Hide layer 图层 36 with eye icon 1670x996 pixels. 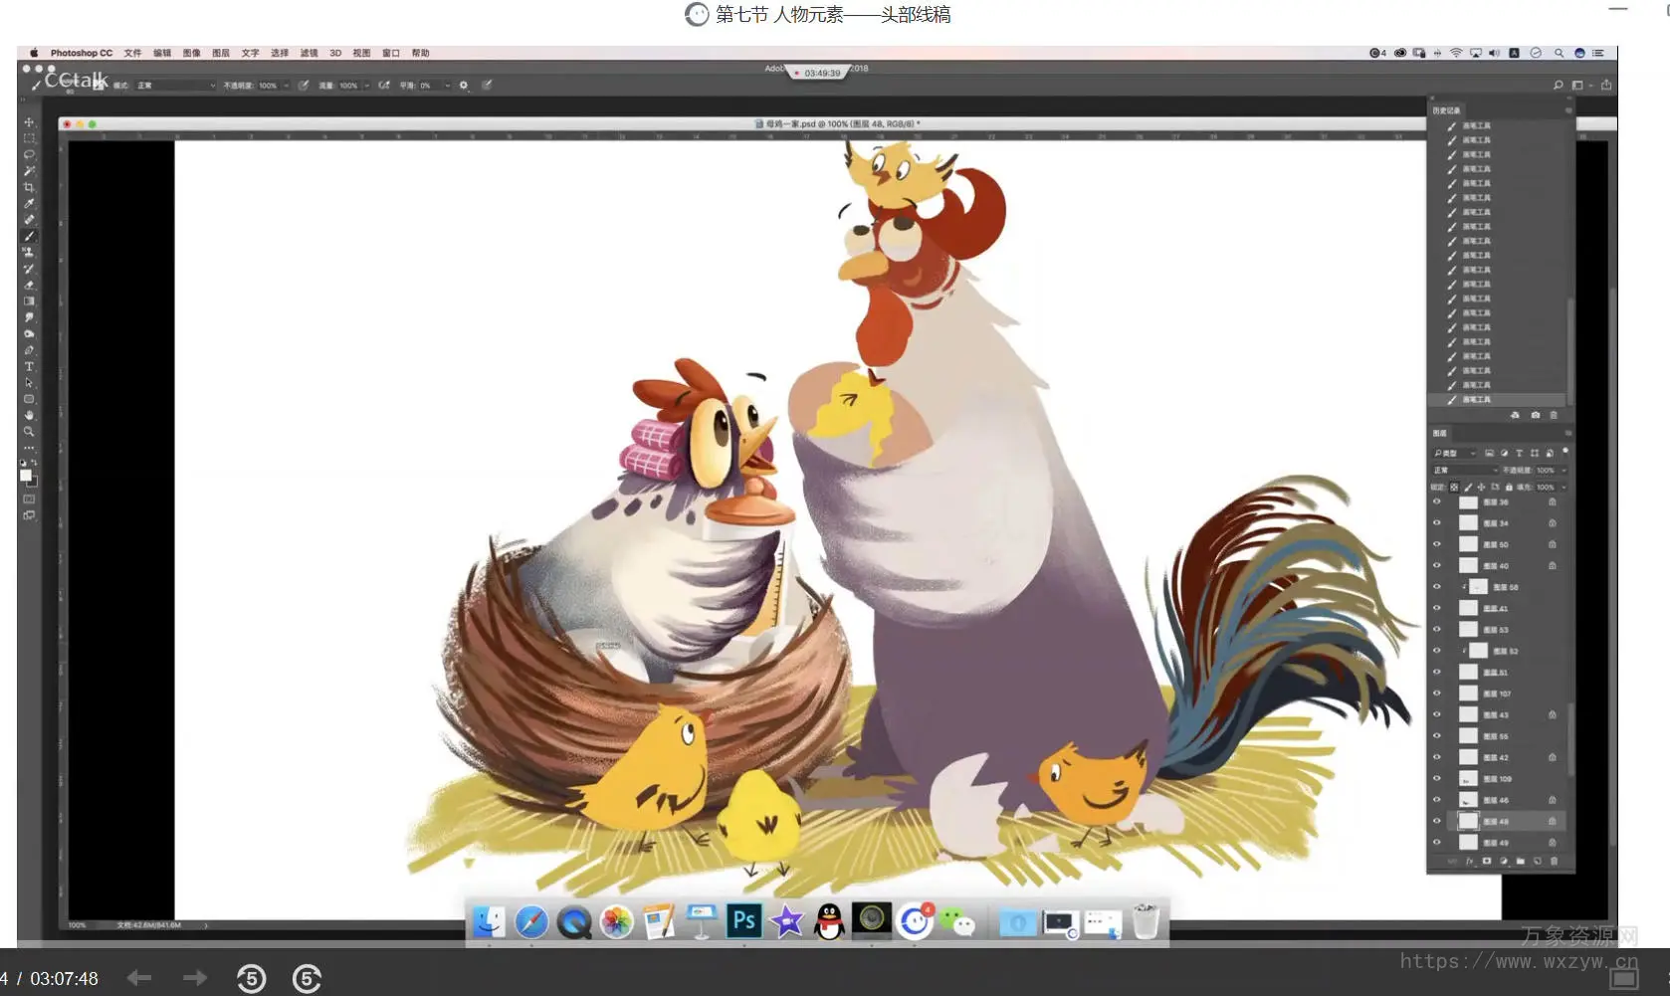tap(1436, 502)
